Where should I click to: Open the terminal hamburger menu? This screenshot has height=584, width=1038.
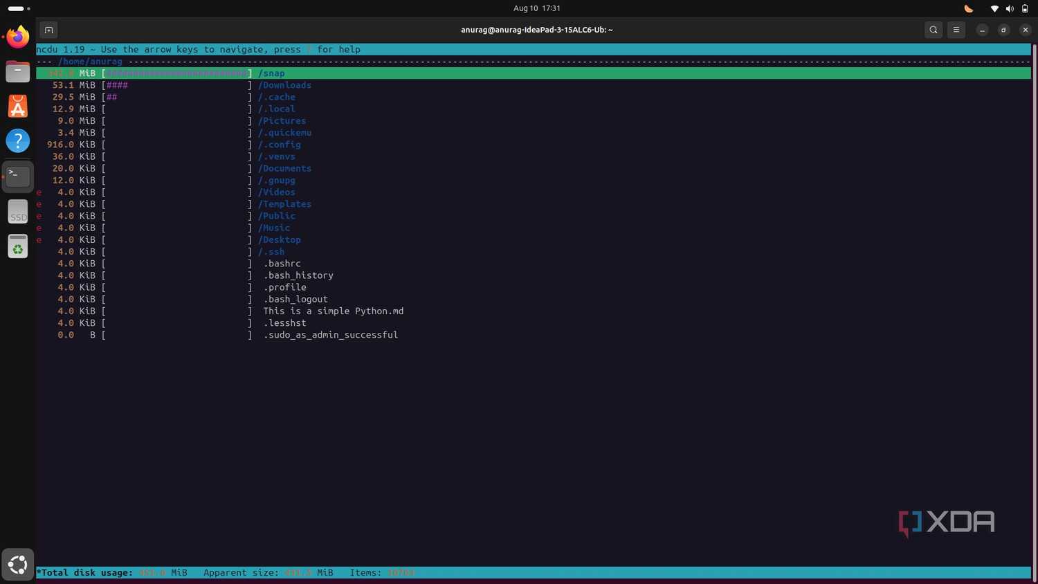point(956,30)
